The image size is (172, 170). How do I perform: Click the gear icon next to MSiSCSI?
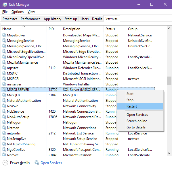click(4, 79)
